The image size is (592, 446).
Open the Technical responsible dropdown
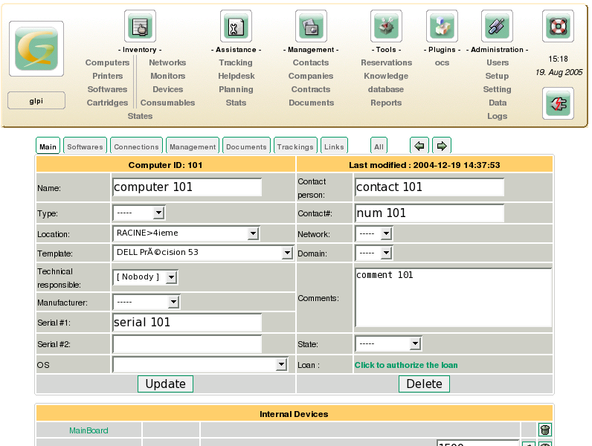click(145, 277)
